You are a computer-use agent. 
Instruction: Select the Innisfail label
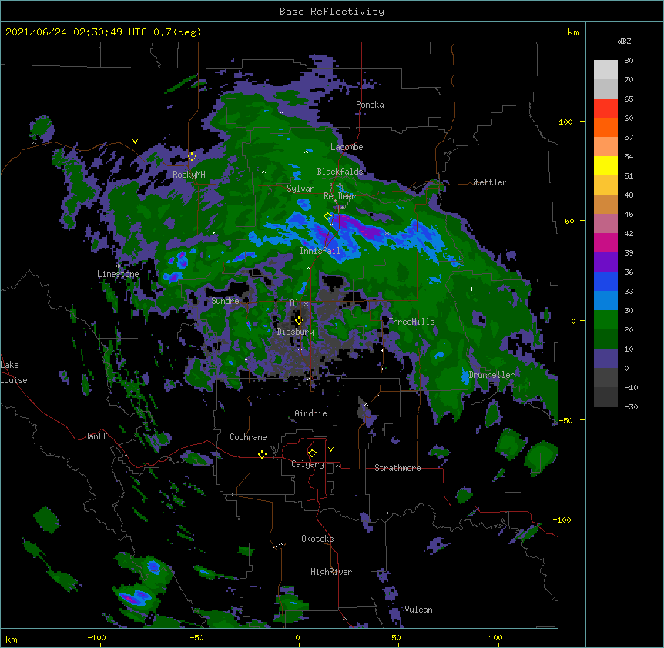tap(320, 251)
